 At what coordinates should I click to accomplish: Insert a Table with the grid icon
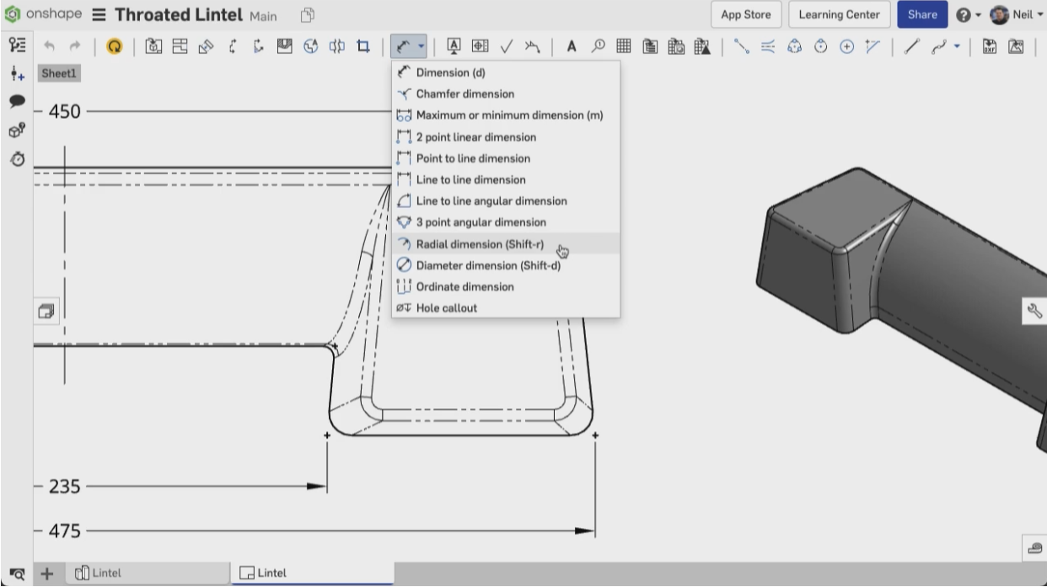[624, 46]
